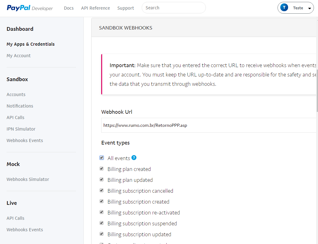Open the Support menu item
Image resolution: width=318 pixels, height=244 pixels.
click(x=126, y=8)
